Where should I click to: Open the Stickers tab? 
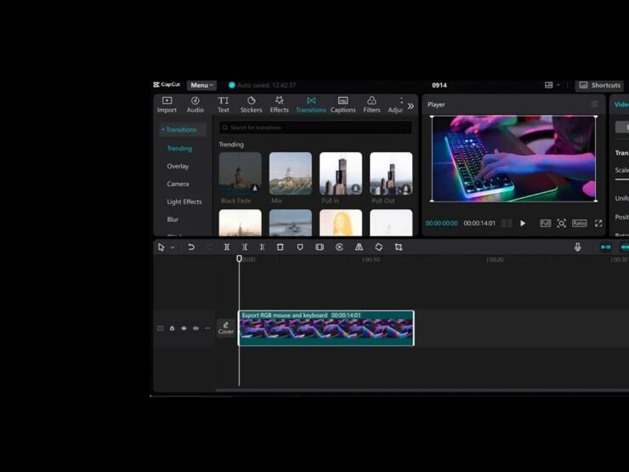tap(251, 105)
